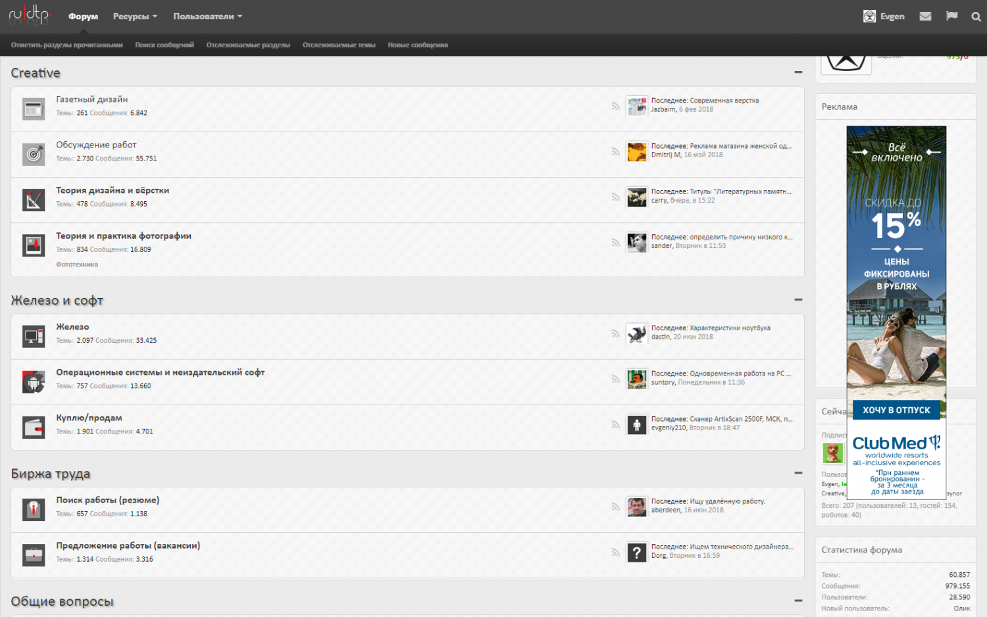Open the Creative category heading
Image resolution: width=987 pixels, height=617 pixels.
[36, 73]
